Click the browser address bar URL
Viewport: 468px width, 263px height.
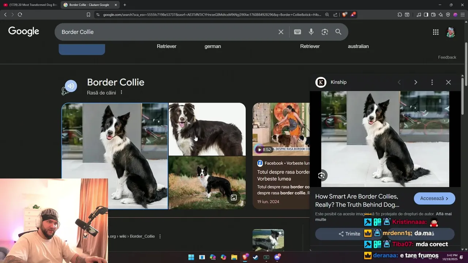coord(212,15)
